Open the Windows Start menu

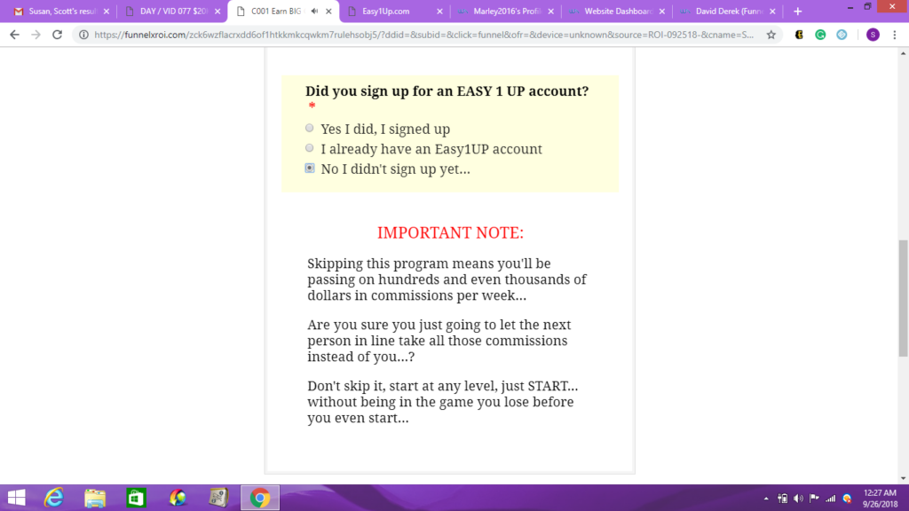coord(16,498)
